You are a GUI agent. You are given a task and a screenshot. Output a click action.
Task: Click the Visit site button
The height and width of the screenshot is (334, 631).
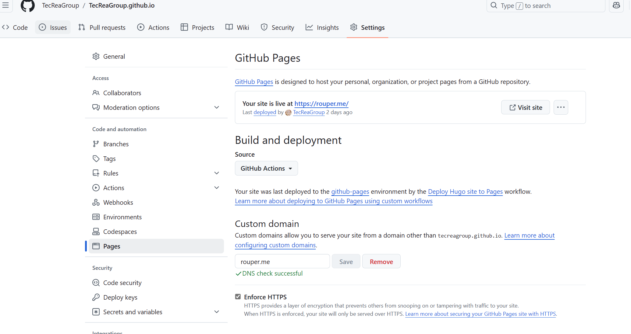[x=525, y=107]
